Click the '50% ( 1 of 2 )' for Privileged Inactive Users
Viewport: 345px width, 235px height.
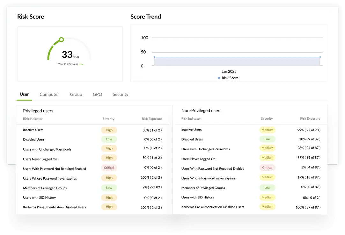[x=152, y=130]
